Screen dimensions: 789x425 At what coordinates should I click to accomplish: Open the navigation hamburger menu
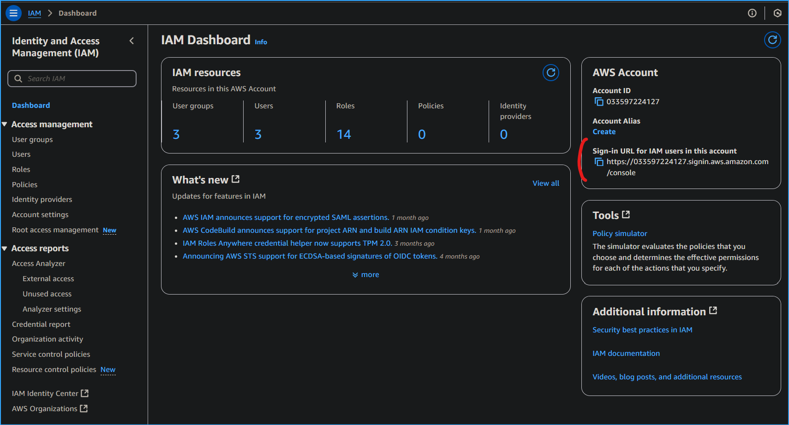click(x=13, y=13)
